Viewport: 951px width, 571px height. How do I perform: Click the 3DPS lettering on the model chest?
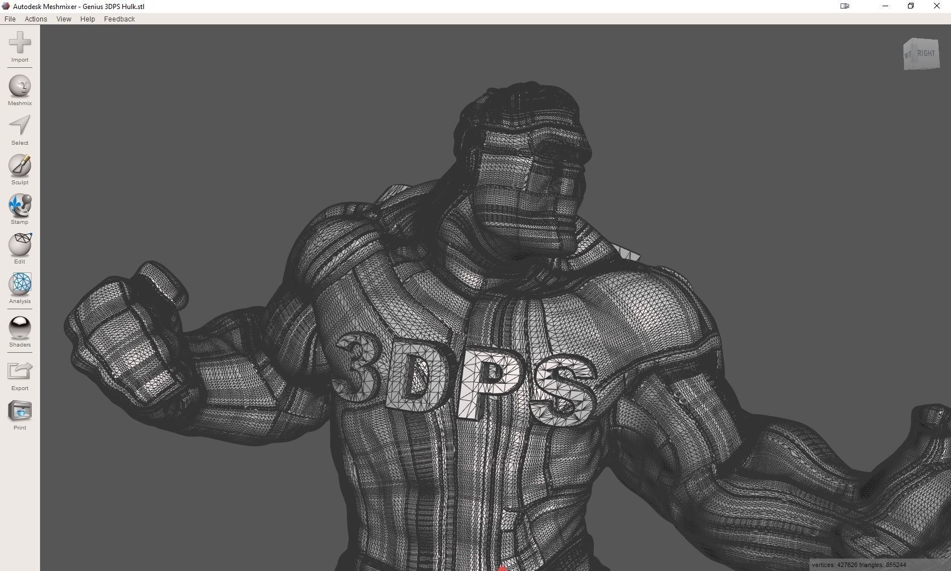[x=464, y=379]
